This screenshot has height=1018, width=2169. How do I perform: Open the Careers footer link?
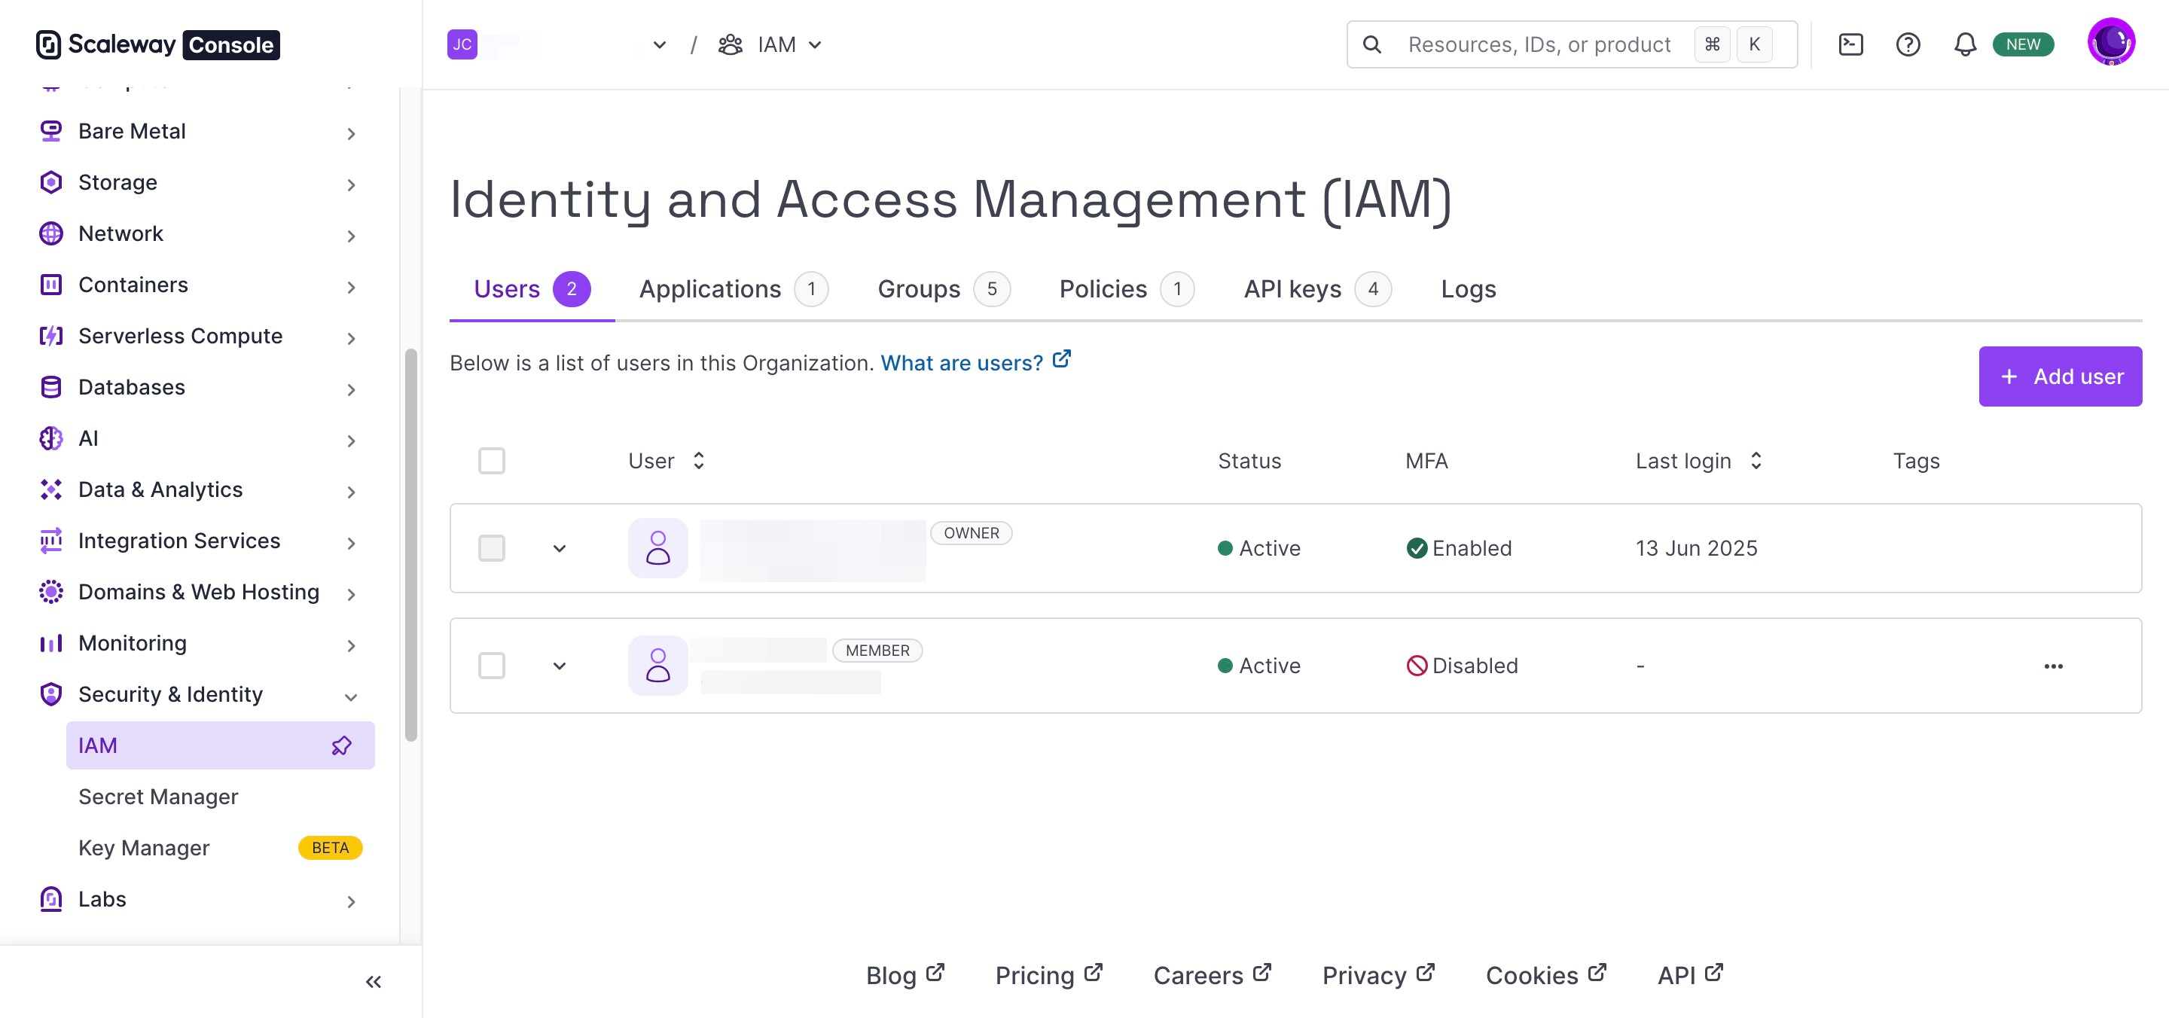tap(1212, 975)
